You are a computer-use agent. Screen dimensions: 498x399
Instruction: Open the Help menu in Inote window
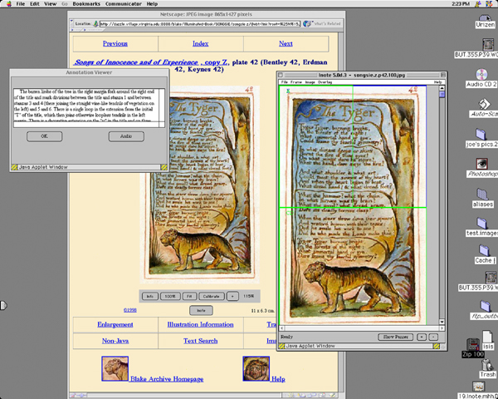pyautogui.click(x=438, y=82)
